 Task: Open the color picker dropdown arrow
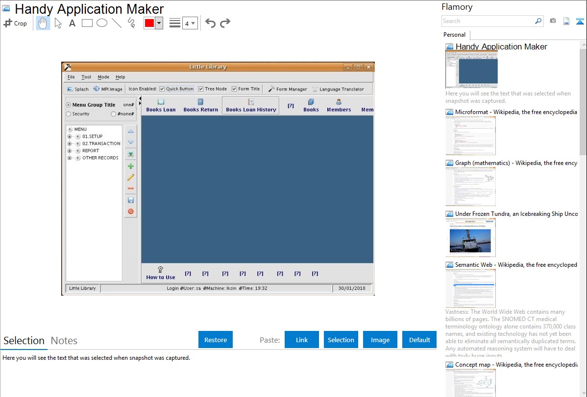point(159,23)
